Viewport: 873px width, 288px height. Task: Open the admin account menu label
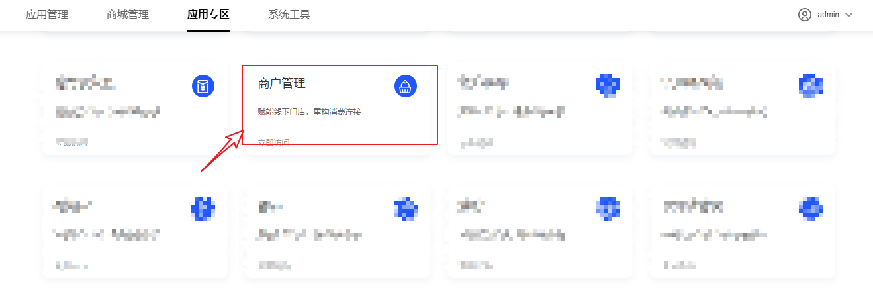point(829,15)
